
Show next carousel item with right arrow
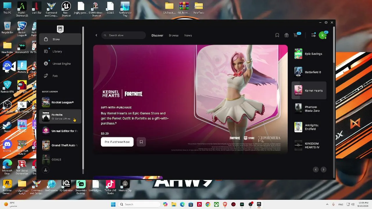pyautogui.click(x=323, y=170)
